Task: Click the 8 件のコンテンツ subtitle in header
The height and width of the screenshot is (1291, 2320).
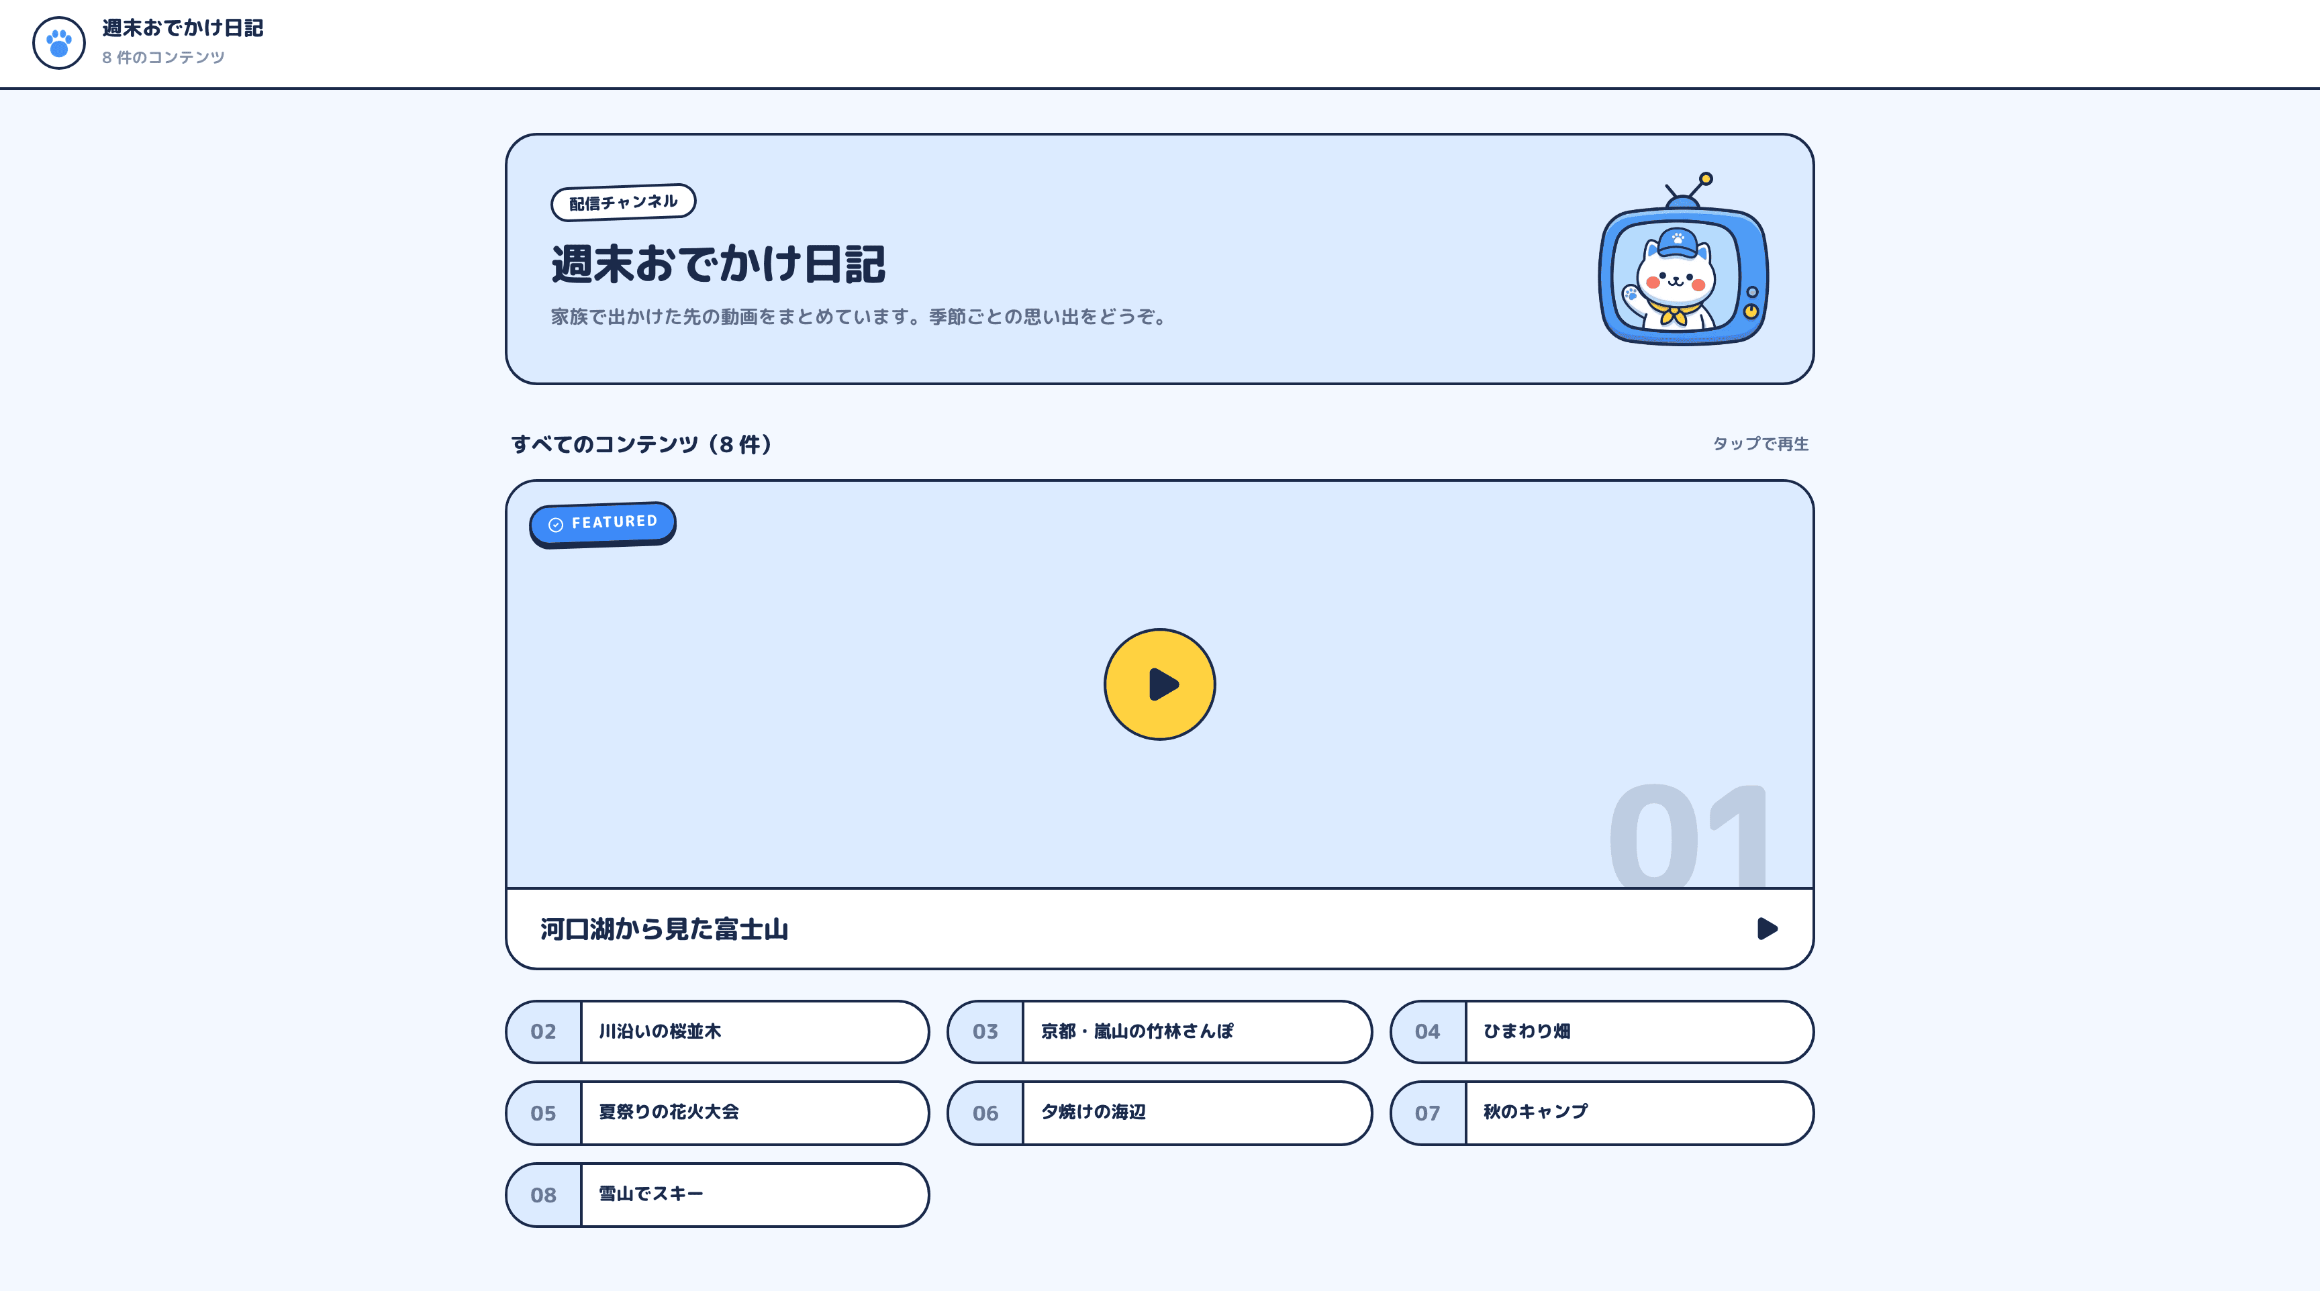Action: 163,57
